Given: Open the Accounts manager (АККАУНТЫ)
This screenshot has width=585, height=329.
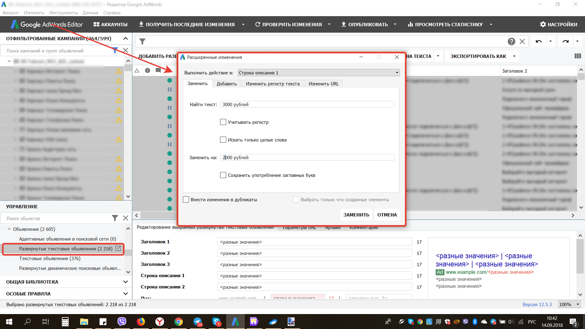Looking at the screenshot, I should (110, 24).
